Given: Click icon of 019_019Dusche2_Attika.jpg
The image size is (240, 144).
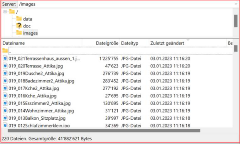Looking at the screenshot, I should [x=5, y=73].
